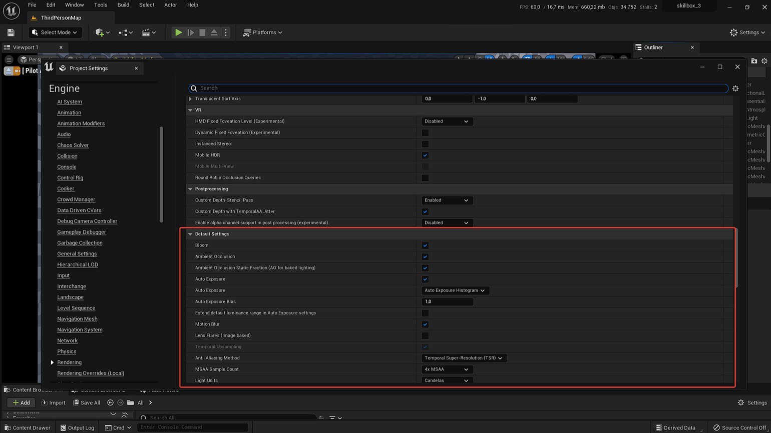Open the Build menu
The height and width of the screenshot is (433, 771).
pyautogui.click(x=123, y=5)
